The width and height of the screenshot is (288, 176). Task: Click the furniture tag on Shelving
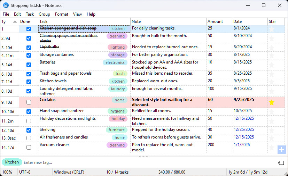point(116,130)
